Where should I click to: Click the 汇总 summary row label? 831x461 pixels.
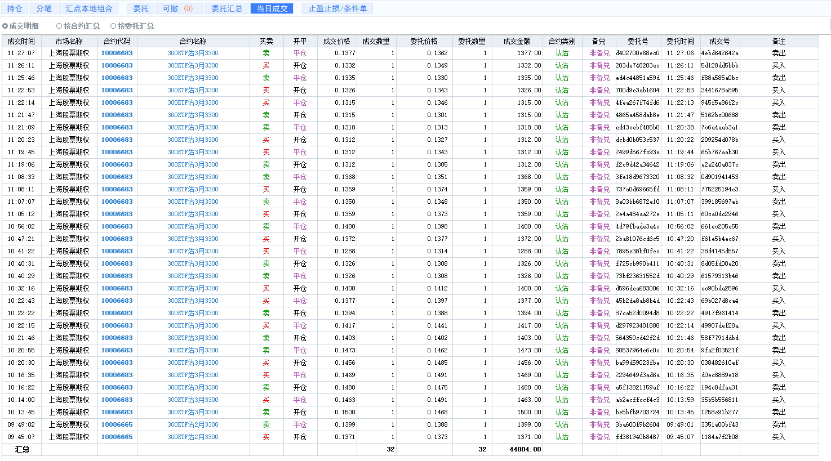pyautogui.click(x=22, y=449)
